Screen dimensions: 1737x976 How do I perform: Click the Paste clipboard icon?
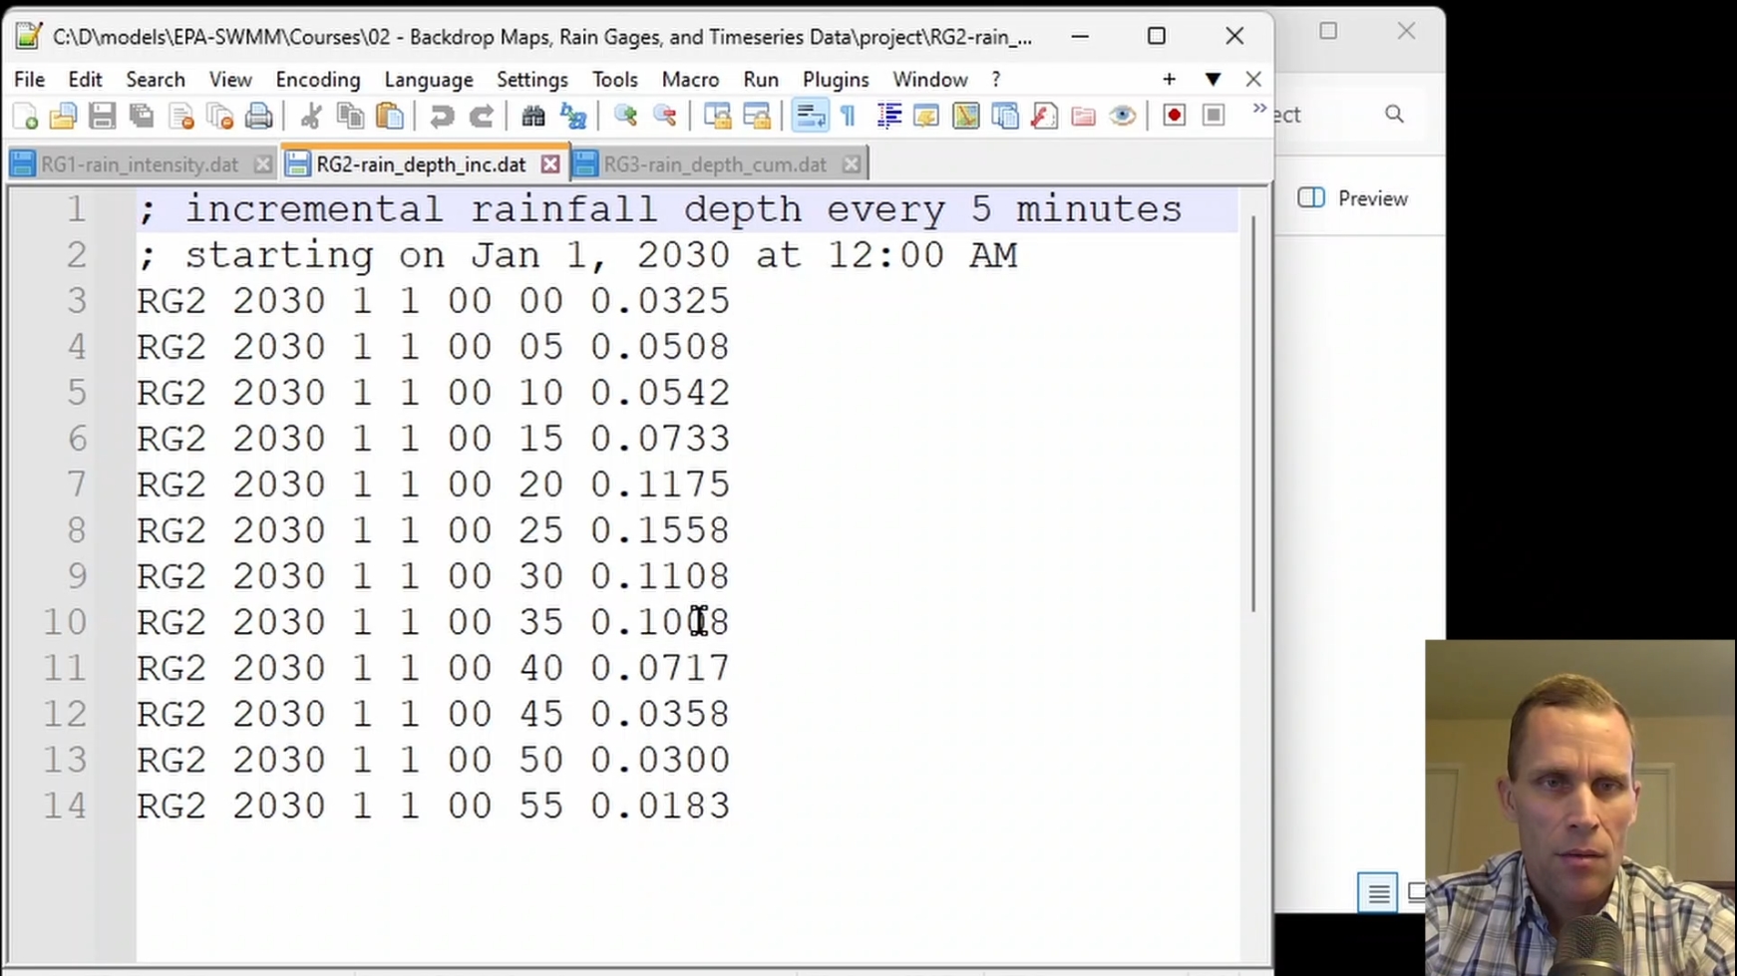[390, 117]
